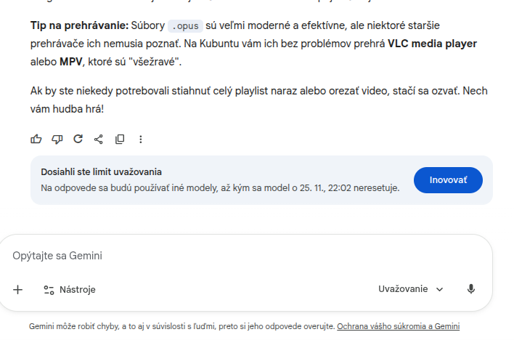Click the Dosiahli ste limit uvažovania heading
The height and width of the screenshot is (340, 514).
tap(102, 171)
